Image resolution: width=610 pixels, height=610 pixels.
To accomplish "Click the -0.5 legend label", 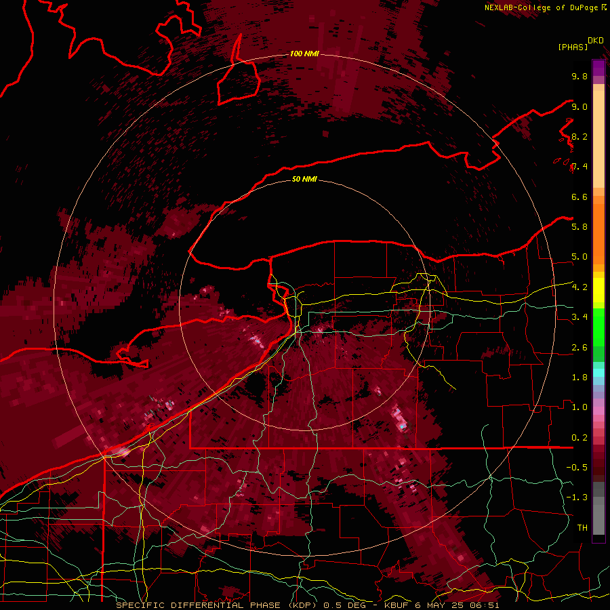I will (x=577, y=468).
